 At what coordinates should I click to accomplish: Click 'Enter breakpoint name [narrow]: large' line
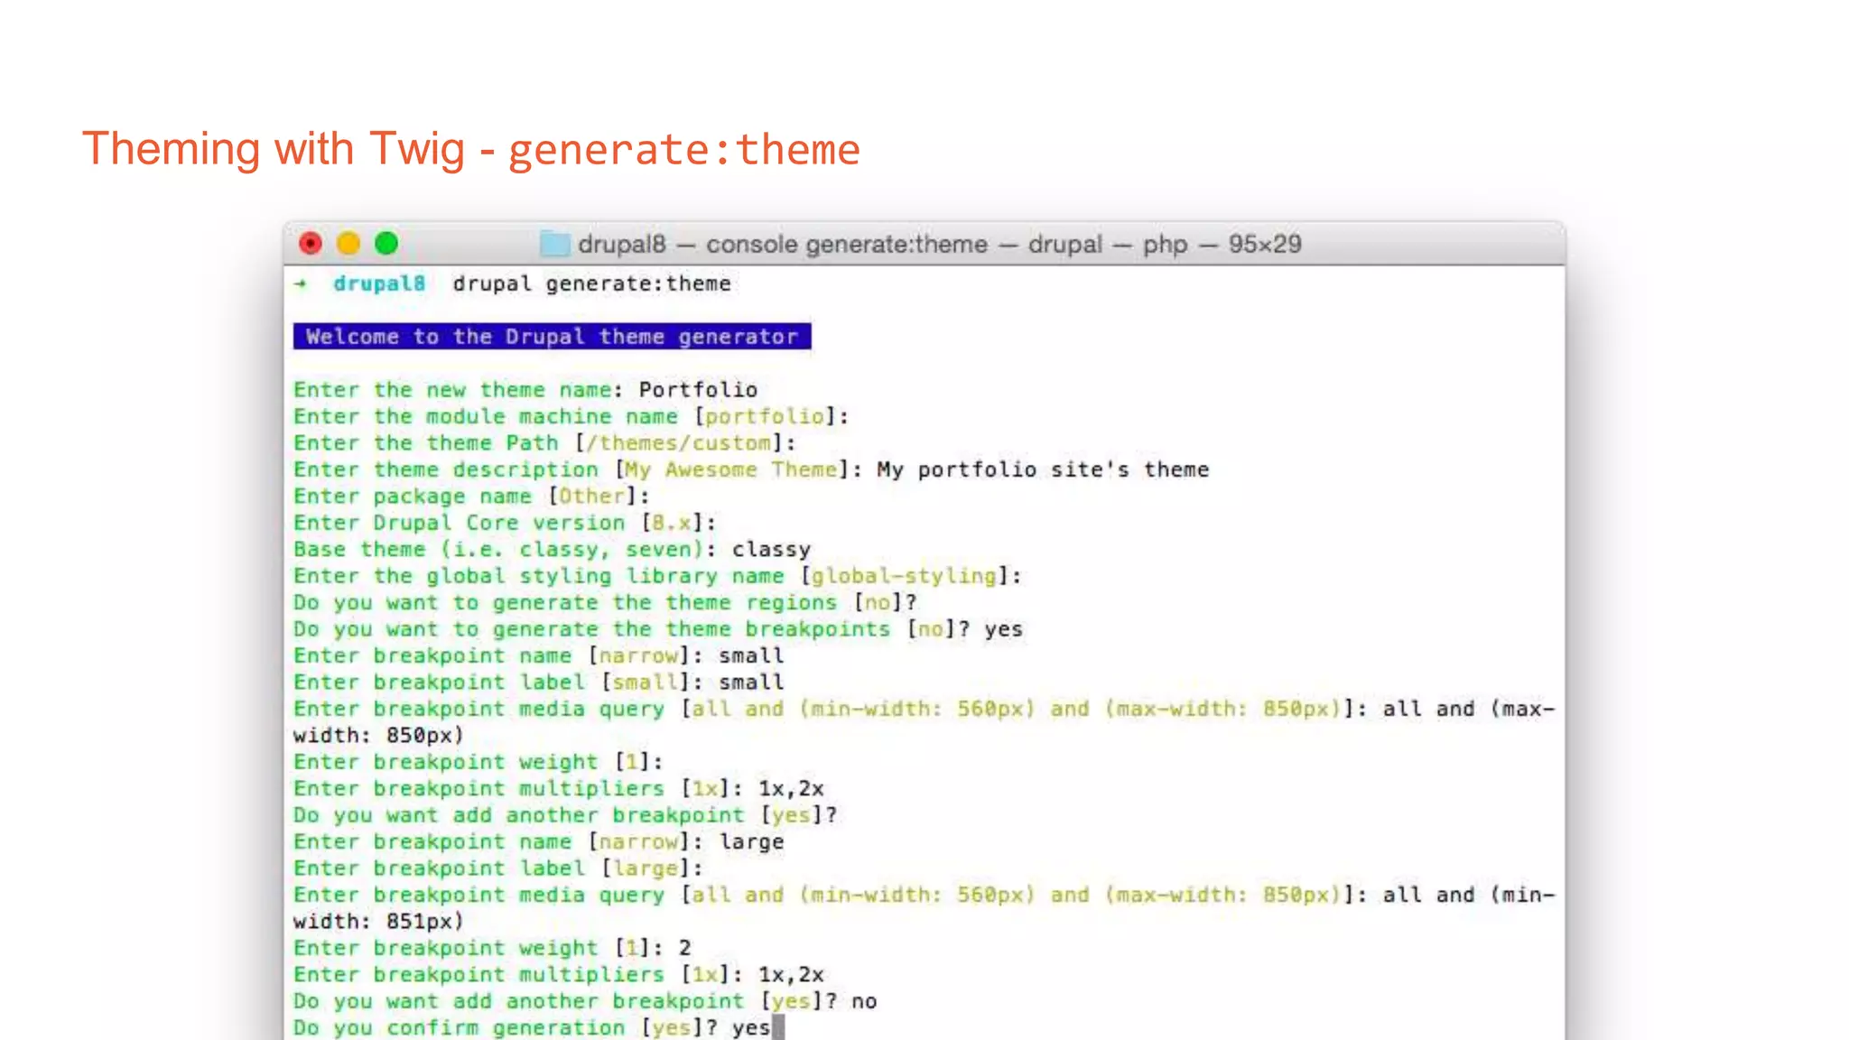click(x=538, y=841)
